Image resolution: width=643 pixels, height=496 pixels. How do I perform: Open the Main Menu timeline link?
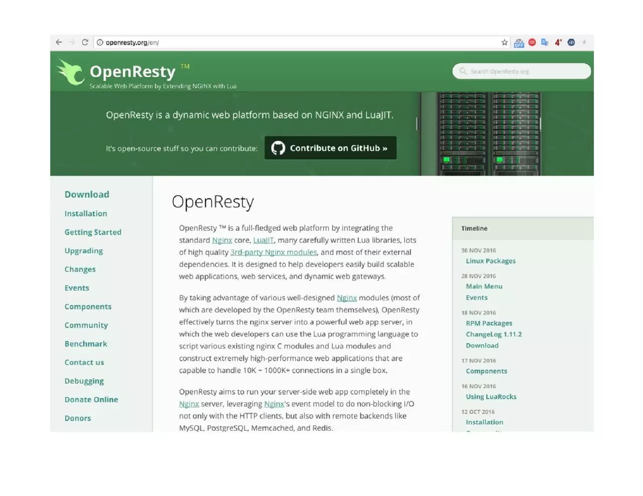coord(484,286)
